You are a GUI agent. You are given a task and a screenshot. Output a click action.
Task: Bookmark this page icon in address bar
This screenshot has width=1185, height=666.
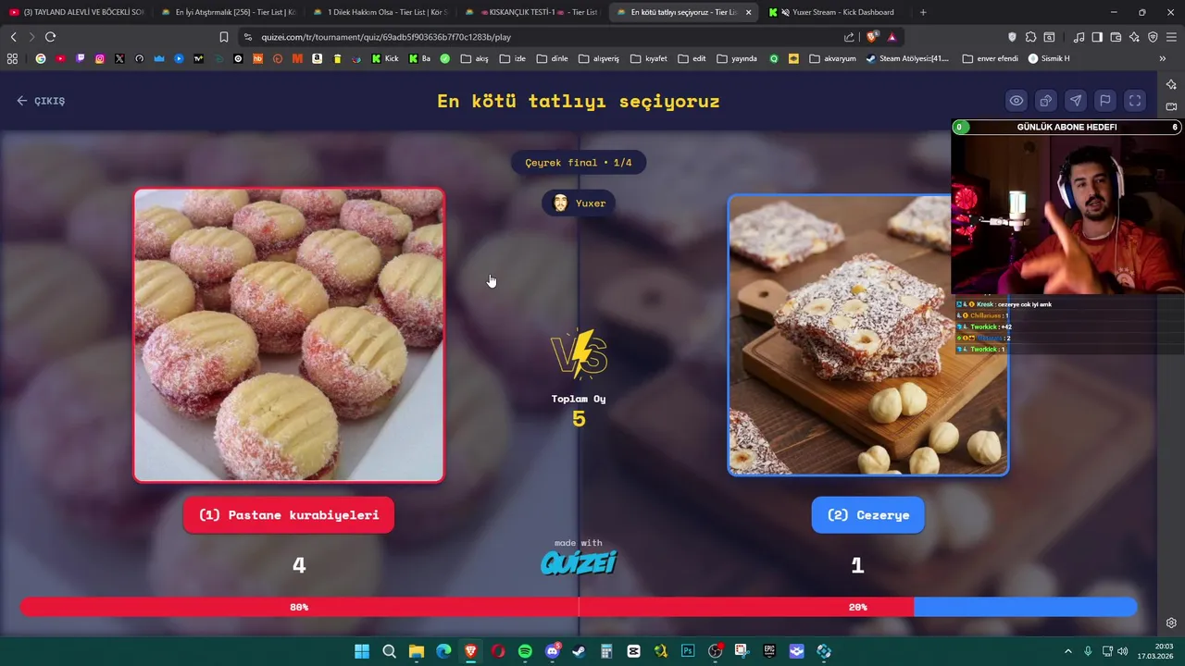point(224,37)
